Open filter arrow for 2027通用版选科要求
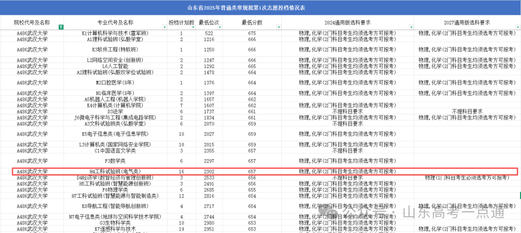The image size is (521, 233). click(x=517, y=27)
